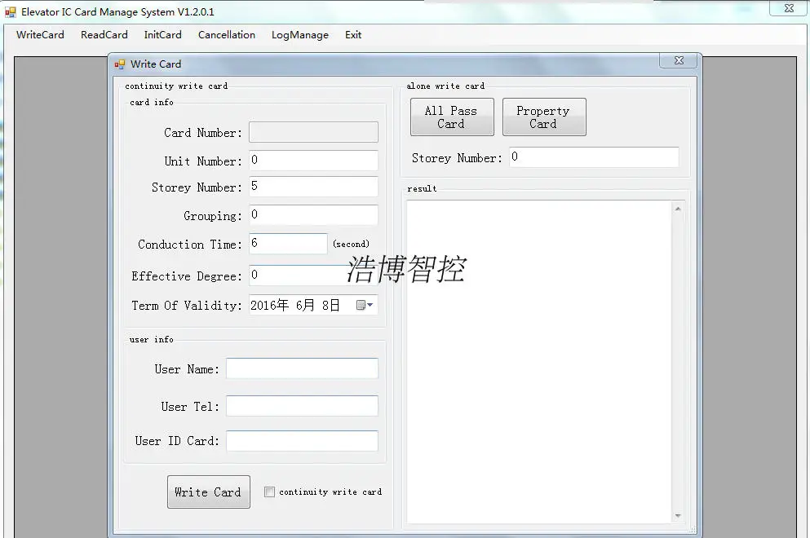Click the Unit Number input field

[313, 160]
